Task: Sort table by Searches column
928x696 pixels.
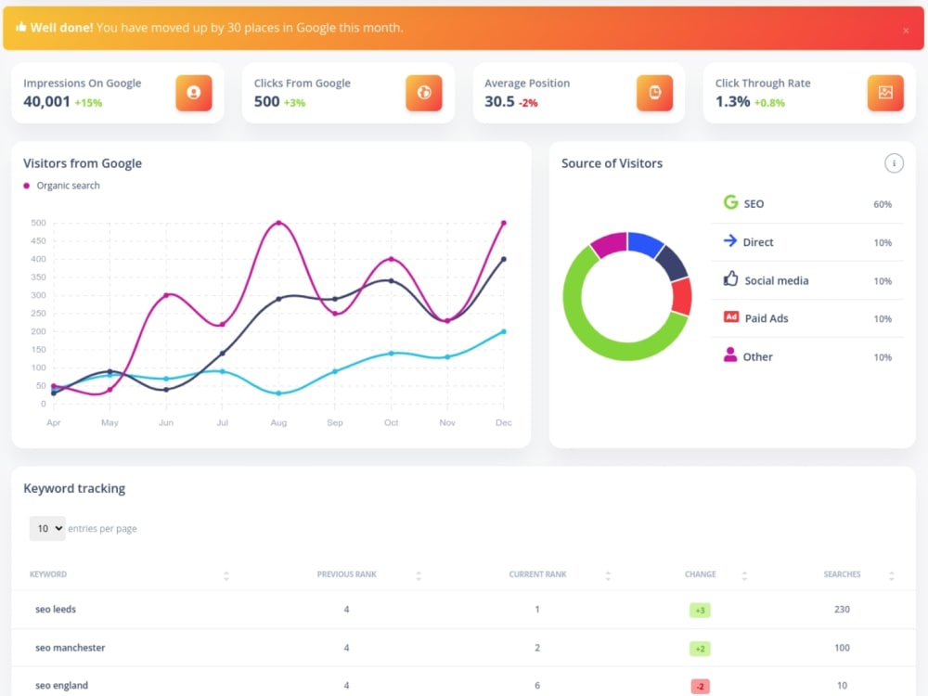Action: 891,576
